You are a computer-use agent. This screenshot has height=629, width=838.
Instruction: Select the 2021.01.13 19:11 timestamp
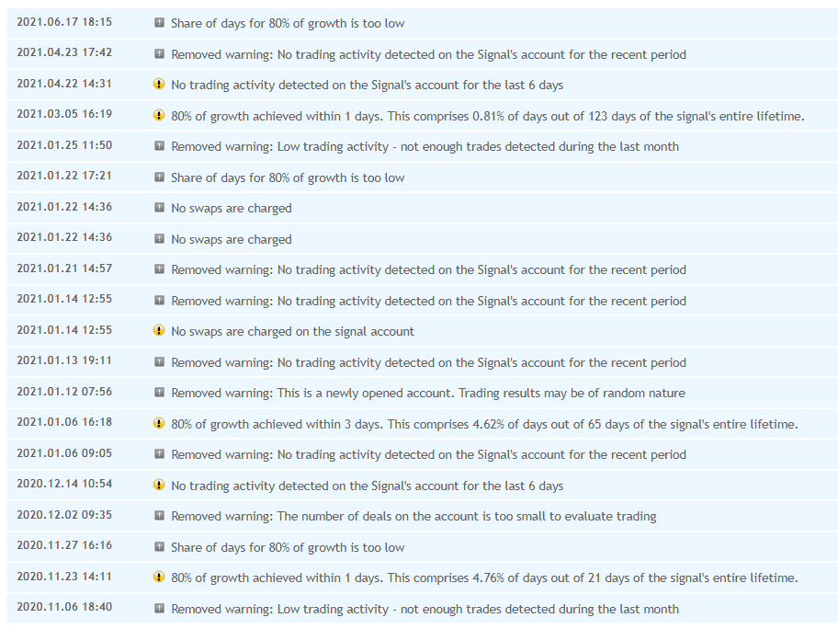pos(64,361)
